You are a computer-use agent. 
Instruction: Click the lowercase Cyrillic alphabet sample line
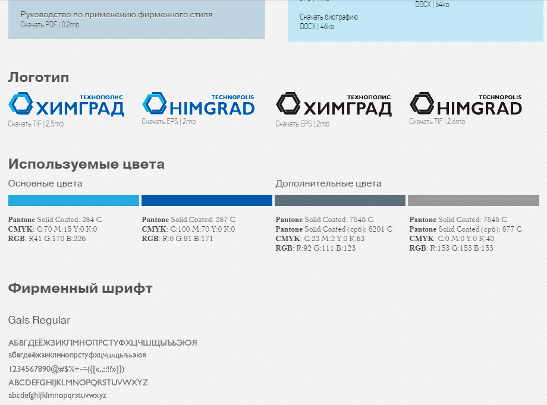tap(77, 355)
